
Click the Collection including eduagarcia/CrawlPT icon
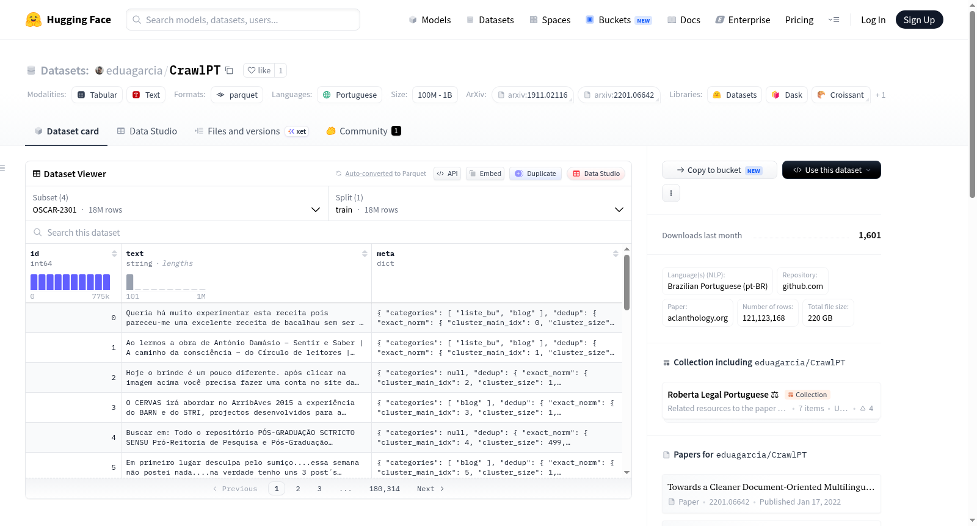click(666, 363)
